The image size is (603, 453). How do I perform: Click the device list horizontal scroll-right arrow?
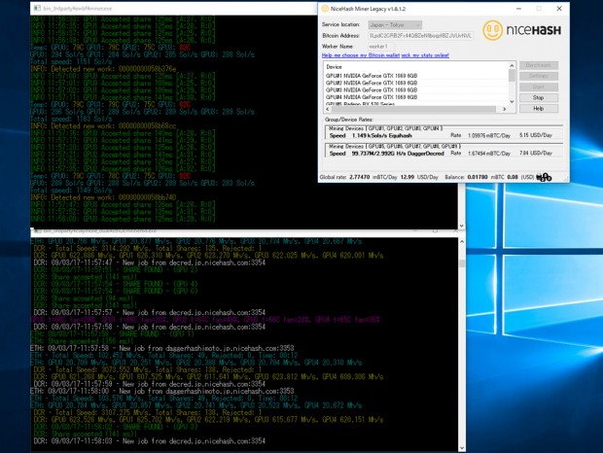(505, 109)
